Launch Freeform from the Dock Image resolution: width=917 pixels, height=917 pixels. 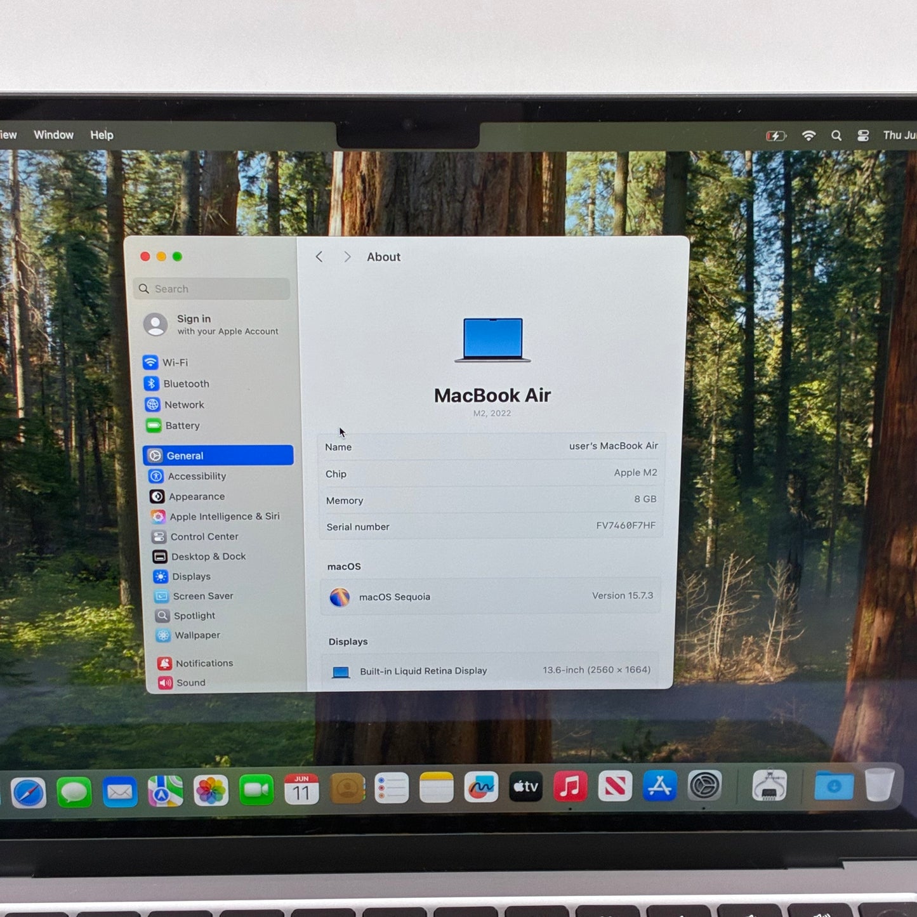(481, 787)
